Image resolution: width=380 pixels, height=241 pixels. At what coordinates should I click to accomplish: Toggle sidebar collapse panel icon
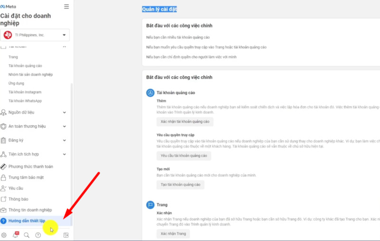tap(66, 235)
